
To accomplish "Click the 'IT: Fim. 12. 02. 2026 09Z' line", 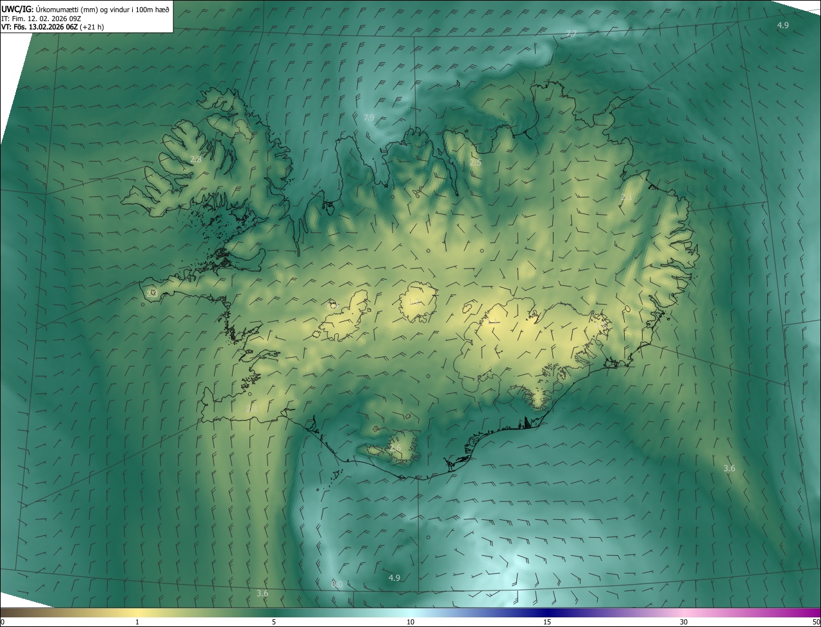I will tap(41, 18).
